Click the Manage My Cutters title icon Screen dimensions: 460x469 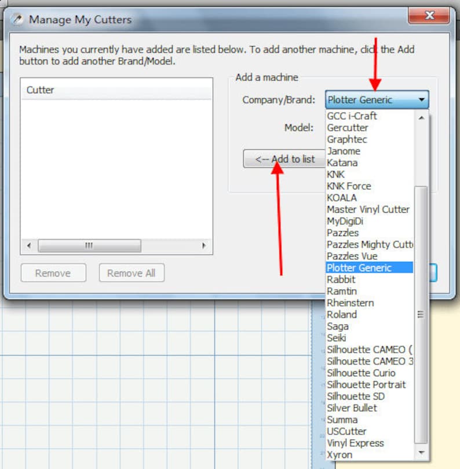click(17, 20)
